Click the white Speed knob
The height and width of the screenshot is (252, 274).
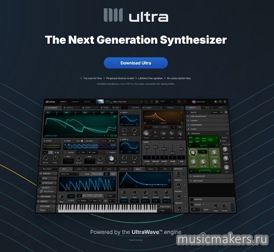[x=111, y=158]
